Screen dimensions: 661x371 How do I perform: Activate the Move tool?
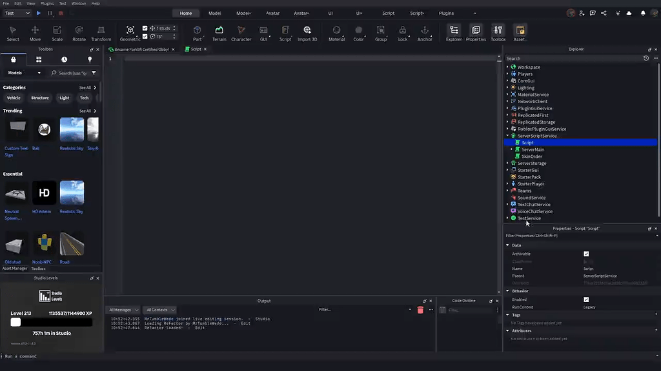click(35, 33)
